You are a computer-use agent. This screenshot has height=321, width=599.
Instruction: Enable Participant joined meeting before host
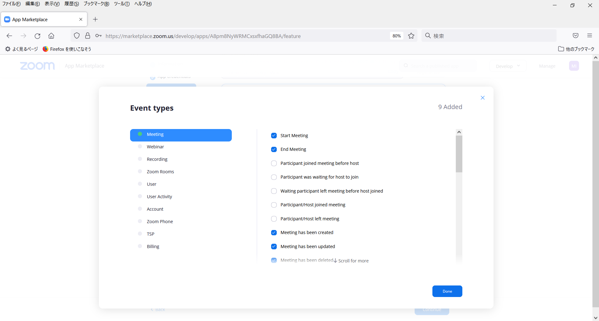point(274,163)
